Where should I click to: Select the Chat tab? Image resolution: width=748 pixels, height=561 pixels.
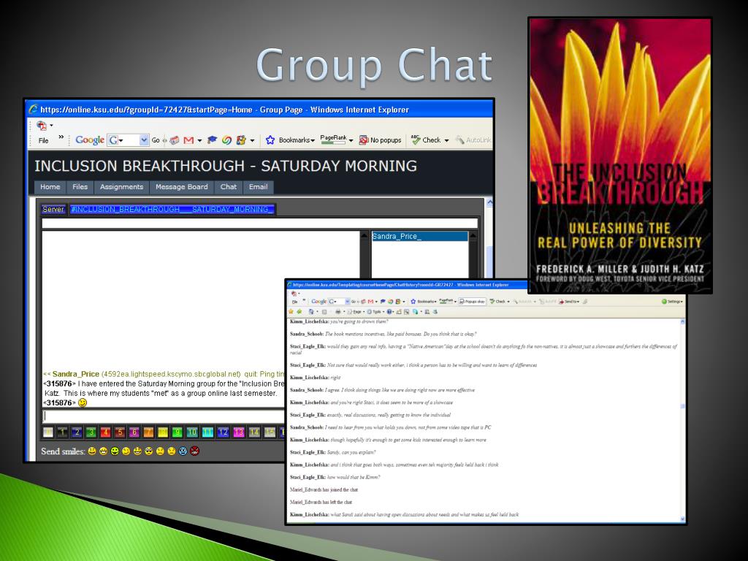pos(229,187)
